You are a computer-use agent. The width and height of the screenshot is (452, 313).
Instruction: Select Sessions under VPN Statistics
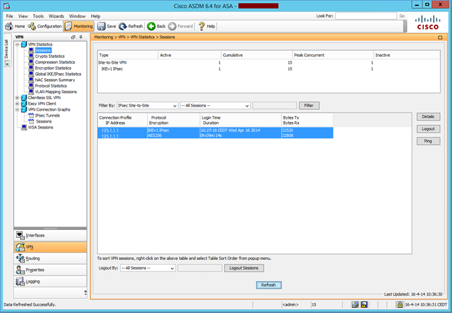pos(43,50)
